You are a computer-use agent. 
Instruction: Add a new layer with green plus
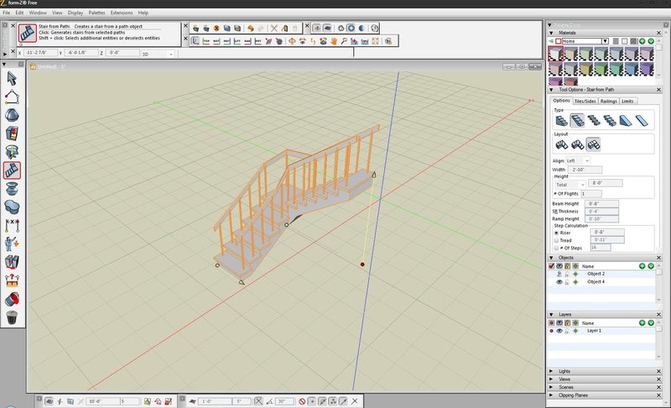[x=642, y=322]
